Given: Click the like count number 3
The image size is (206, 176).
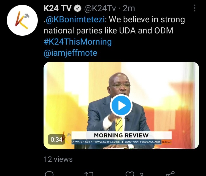Looking at the screenshot, I should [x=142, y=174].
